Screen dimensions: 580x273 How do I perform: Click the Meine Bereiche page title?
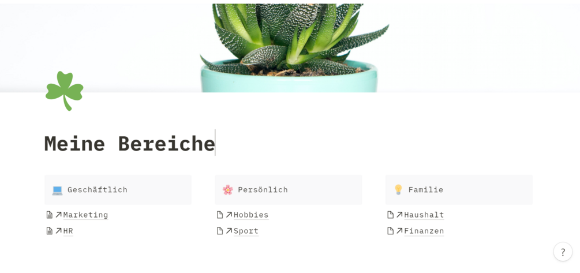coord(129,143)
